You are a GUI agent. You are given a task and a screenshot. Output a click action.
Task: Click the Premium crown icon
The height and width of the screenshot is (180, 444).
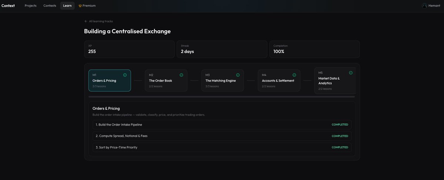pyautogui.click(x=80, y=6)
